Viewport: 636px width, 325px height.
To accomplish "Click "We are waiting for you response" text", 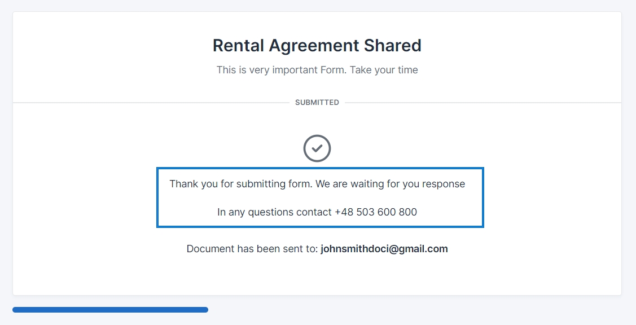I will [390, 184].
